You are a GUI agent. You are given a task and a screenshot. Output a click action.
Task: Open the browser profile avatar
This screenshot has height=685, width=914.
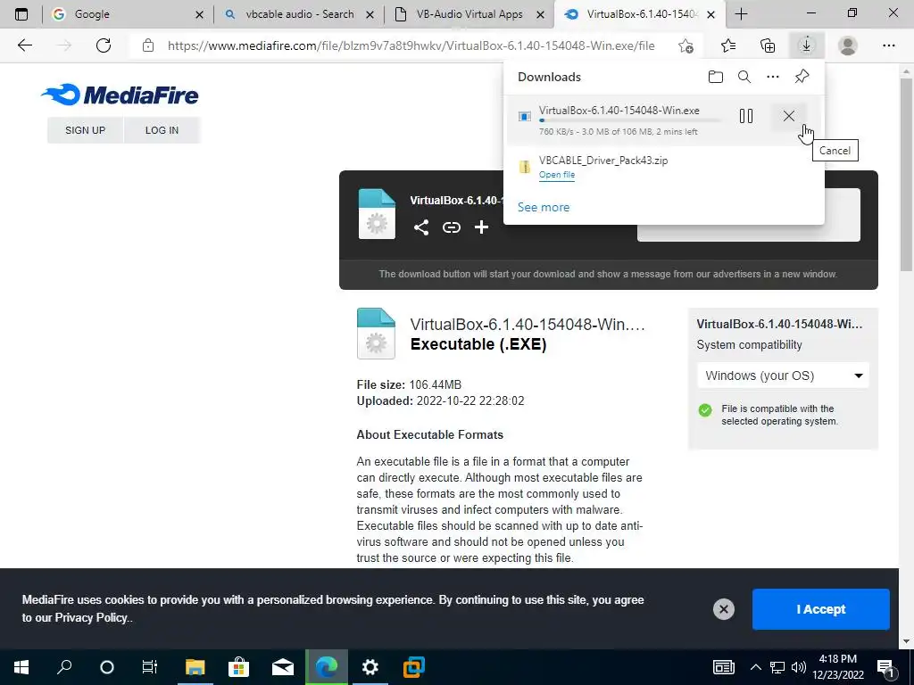[848, 45]
